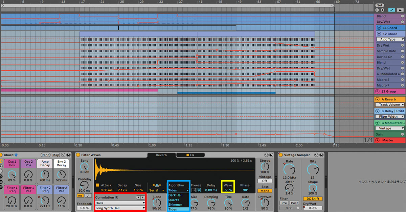Image resolution: width=406 pixels, height=212 pixels.
Task: Open the Tides algorithm dropdown
Action: [178, 190]
